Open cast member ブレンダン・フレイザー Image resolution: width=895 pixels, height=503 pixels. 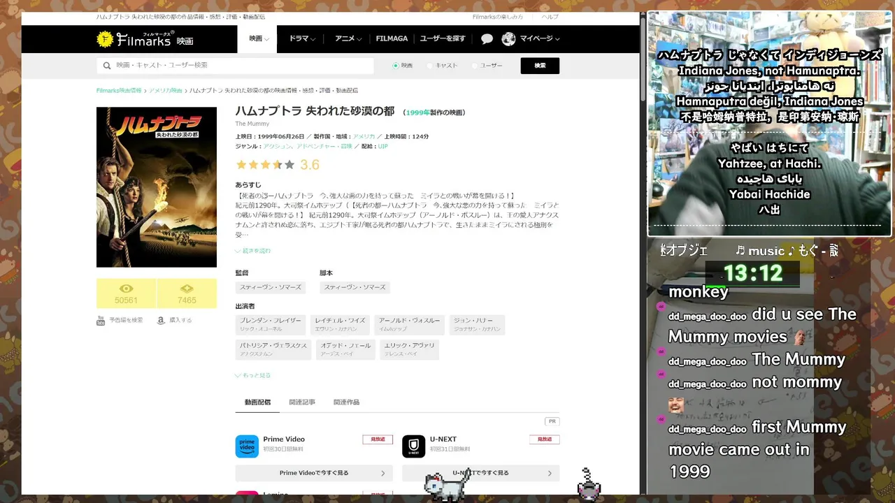pos(271,324)
